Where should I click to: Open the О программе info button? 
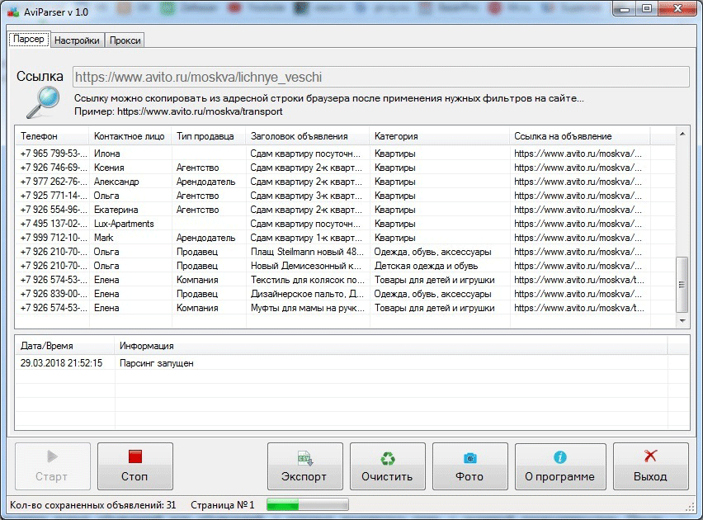click(x=560, y=466)
